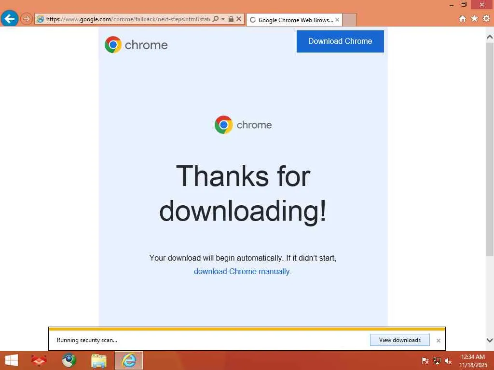The width and height of the screenshot is (494, 370).
Task: Click the download Chrome manually link
Action: coord(242,271)
